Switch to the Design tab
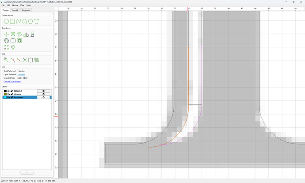 tap(6, 10)
